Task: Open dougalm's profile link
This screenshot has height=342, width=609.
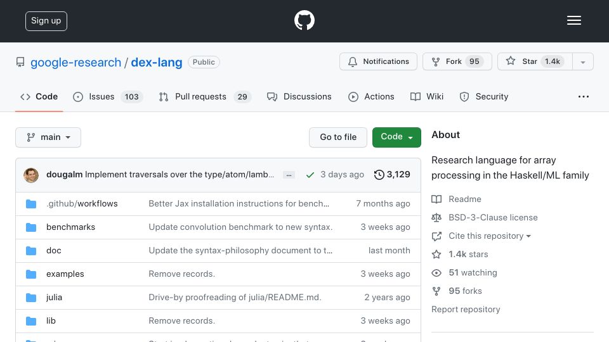Action: click(x=64, y=175)
